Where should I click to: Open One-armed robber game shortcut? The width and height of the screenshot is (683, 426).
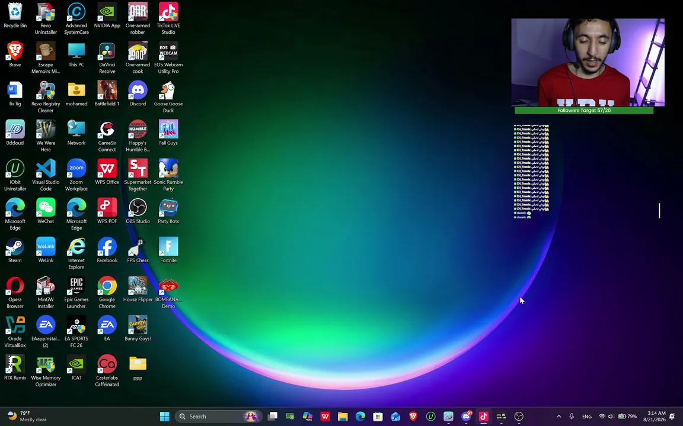tap(138, 19)
